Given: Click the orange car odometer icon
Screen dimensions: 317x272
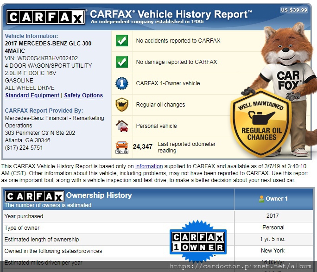Looking at the screenshot, I should 122,147.
